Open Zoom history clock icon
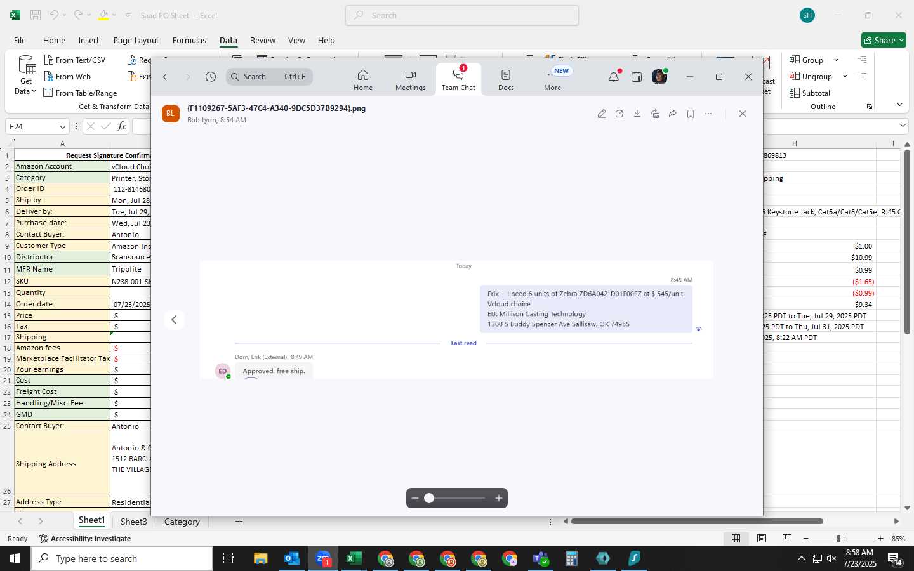 pos(211,77)
